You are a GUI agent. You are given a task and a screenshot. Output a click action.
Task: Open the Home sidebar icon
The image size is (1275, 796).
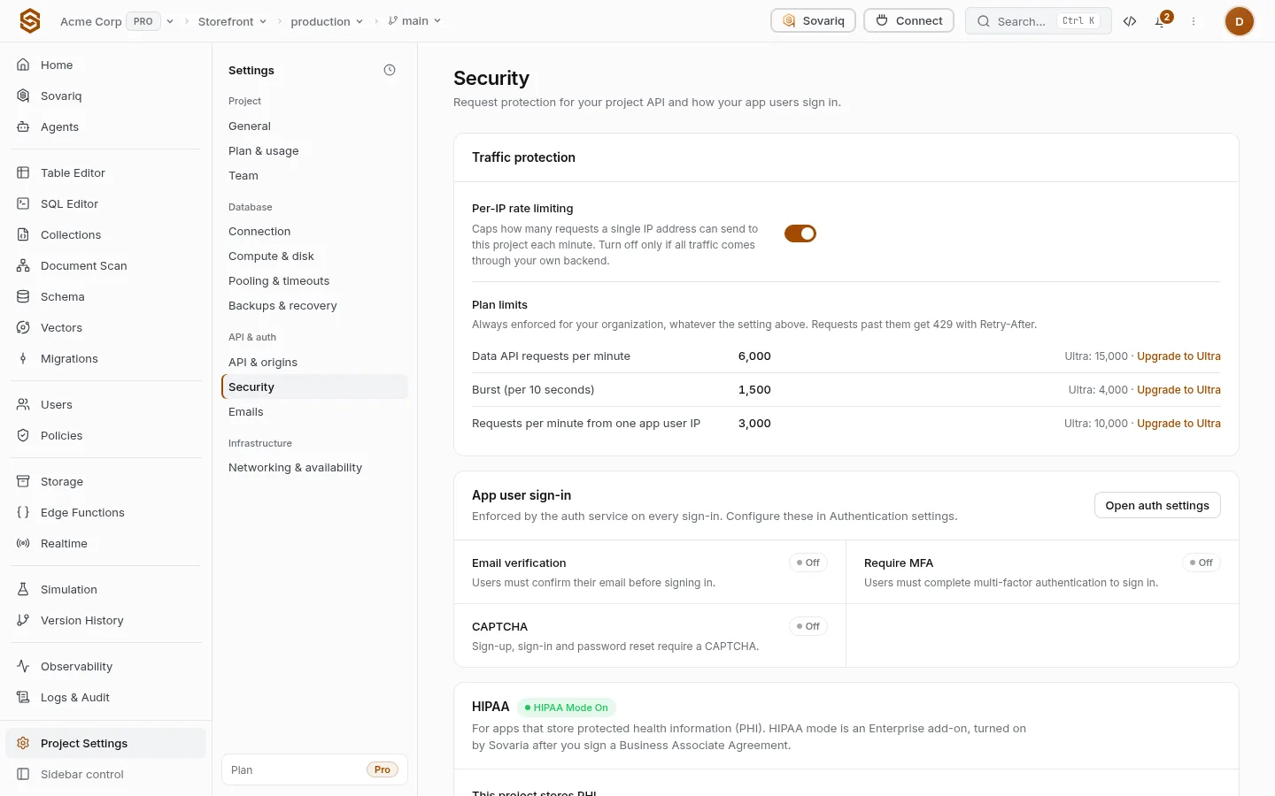(x=23, y=65)
